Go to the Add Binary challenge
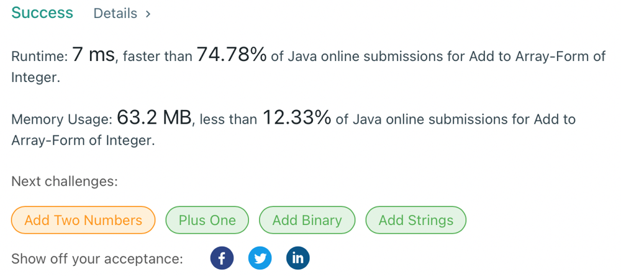Image resolution: width=621 pixels, height=276 pixels. point(307,220)
